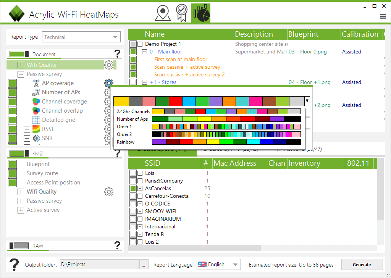Viewport: 391px width, 278px height.
Task: Select Scan passive + active survey 2
Action: tap(189, 74)
